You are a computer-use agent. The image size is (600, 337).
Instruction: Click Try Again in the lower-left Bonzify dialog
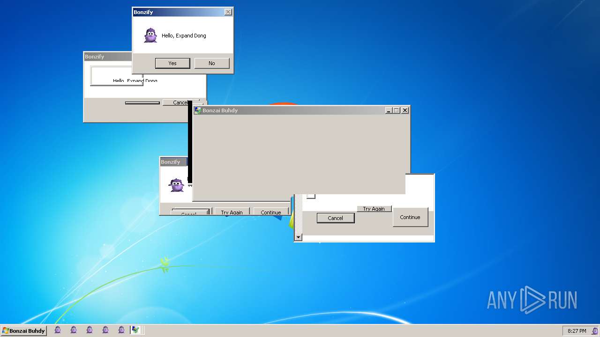pyautogui.click(x=232, y=212)
